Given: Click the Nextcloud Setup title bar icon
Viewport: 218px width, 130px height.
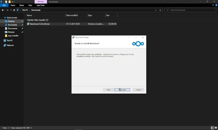Looking at the screenshot, I should click(x=73, y=37).
